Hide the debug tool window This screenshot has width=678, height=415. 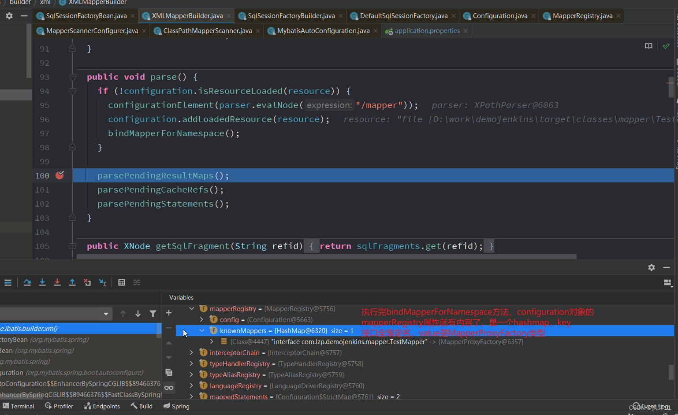[x=667, y=267]
